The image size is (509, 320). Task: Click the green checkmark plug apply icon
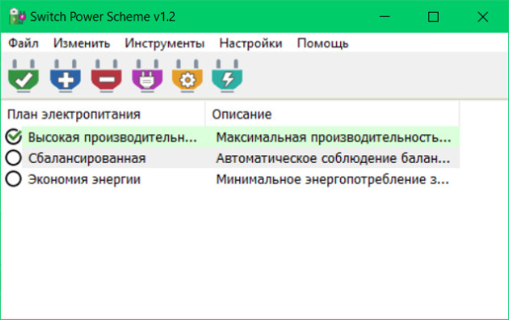click(x=24, y=76)
